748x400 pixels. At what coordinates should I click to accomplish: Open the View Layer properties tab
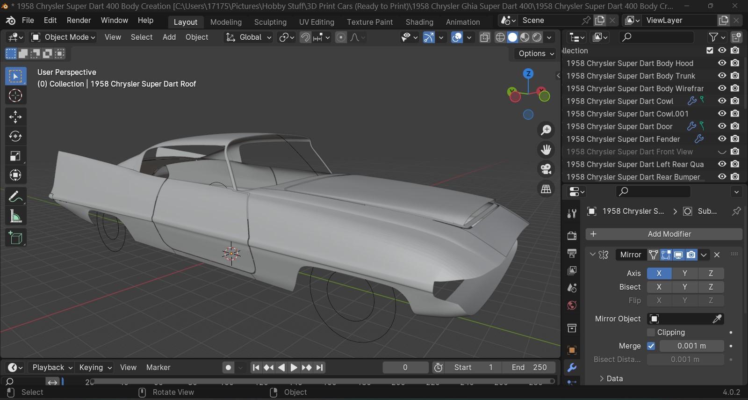click(572, 270)
